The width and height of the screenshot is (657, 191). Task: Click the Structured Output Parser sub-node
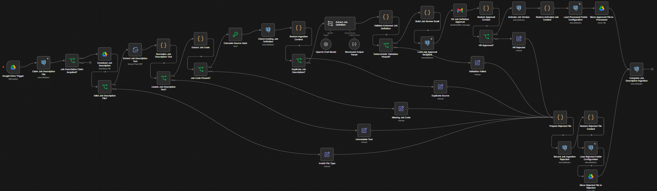click(354, 44)
